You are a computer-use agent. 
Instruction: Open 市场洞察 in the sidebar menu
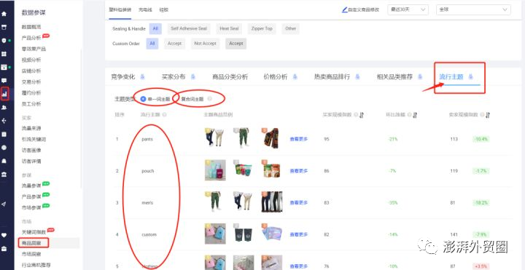(x=31, y=254)
